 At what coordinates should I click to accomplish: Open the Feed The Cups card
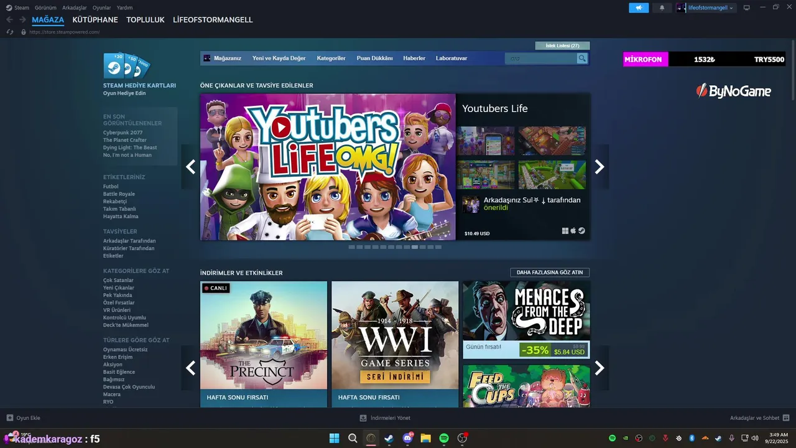[526, 386]
